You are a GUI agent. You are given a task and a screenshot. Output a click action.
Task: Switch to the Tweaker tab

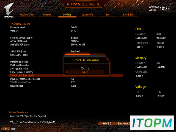[x=47, y=15]
